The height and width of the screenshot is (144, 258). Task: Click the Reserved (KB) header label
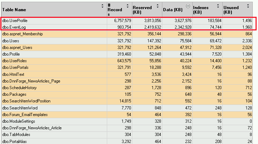click(142, 10)
